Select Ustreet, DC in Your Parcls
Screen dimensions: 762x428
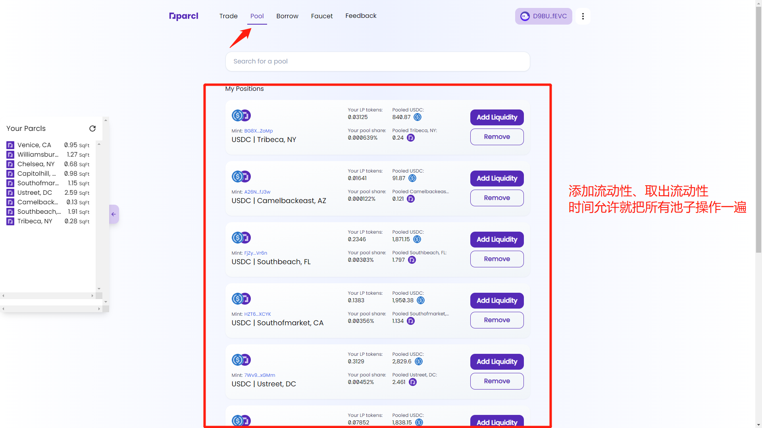[48, 193]
